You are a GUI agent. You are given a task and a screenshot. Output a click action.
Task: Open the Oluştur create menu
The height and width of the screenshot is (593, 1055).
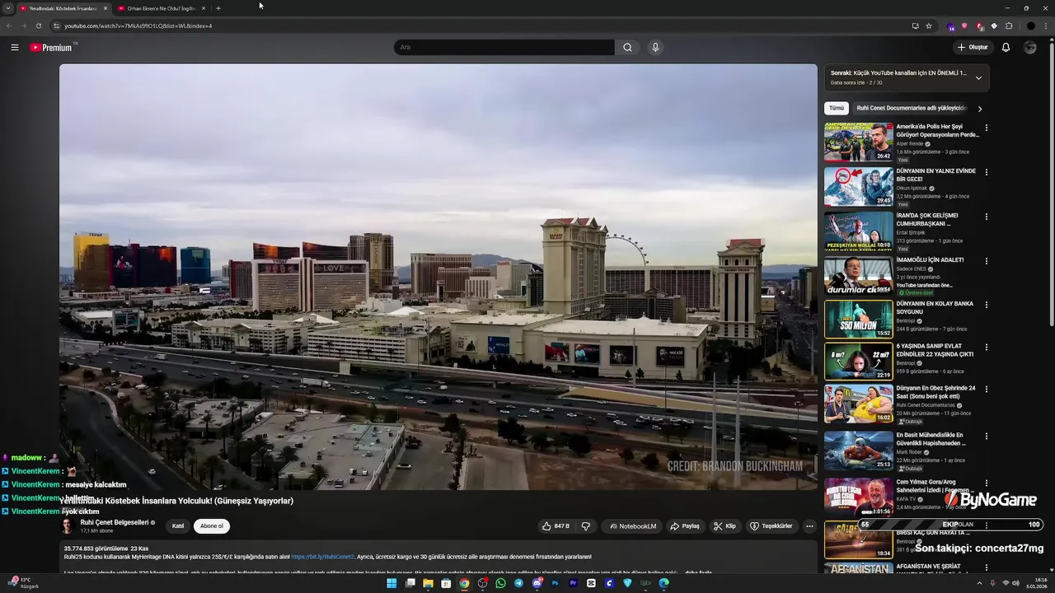coord(973,48)
